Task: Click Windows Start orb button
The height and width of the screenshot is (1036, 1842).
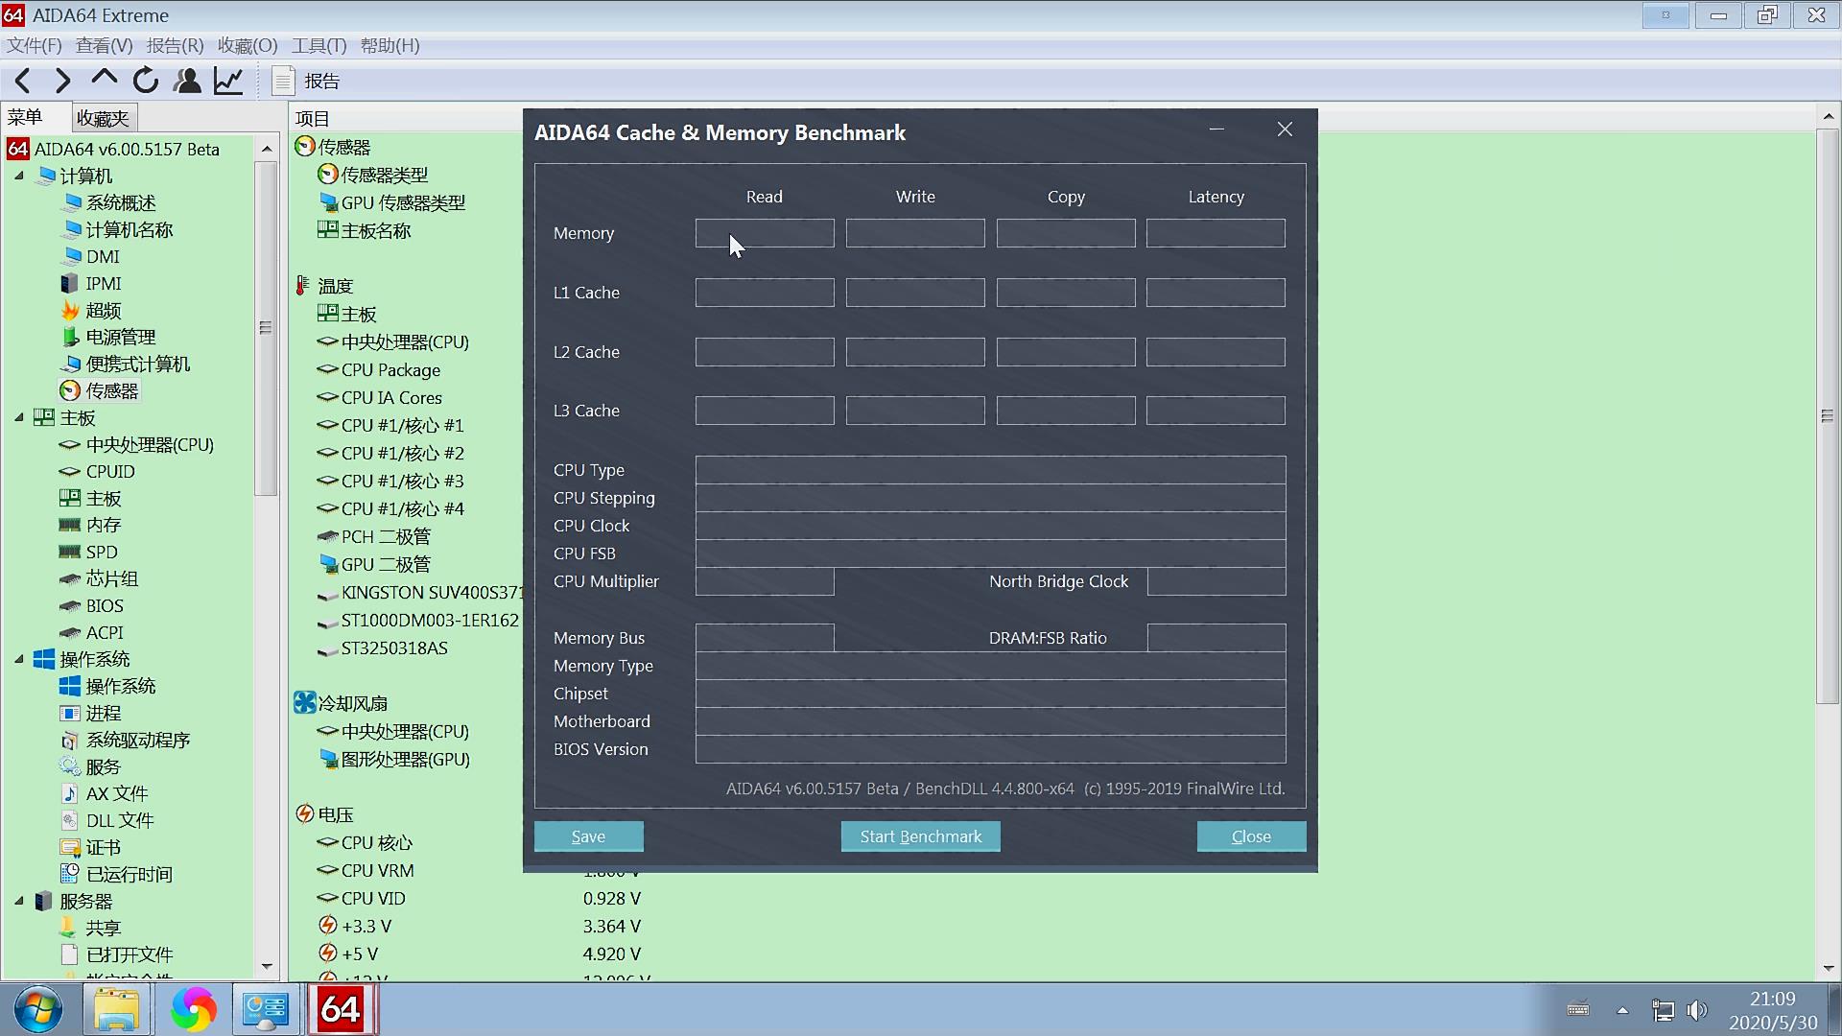Action: pos(38,1009)
